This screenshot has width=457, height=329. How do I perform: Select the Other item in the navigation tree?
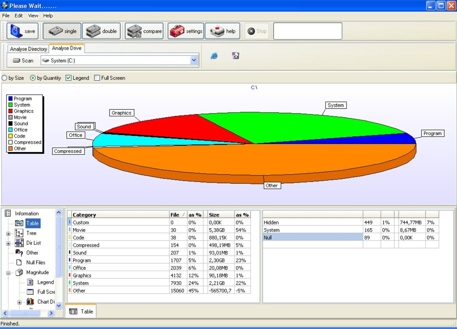(32, 253)
